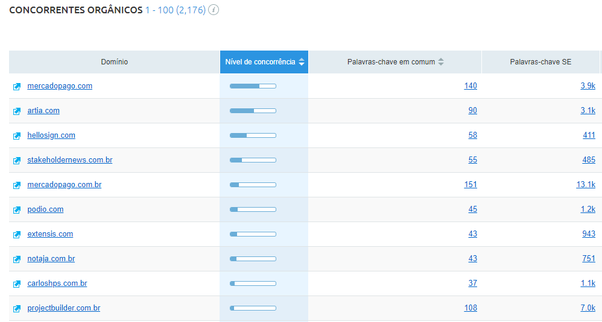The image size is (602, 322).
Task: Open the extensis.com domain link
Action: coord(50,234)
